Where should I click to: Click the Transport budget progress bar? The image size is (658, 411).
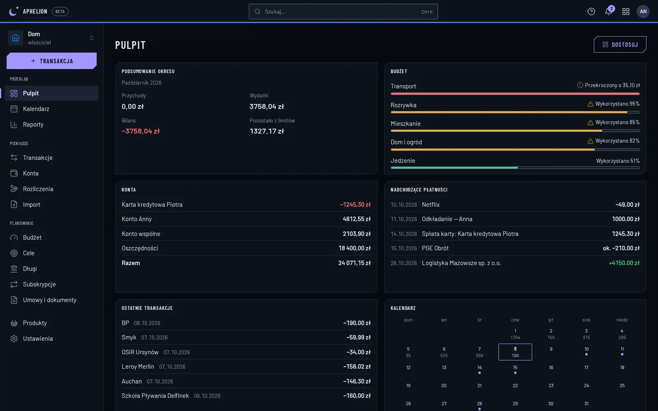coord(515,94)
